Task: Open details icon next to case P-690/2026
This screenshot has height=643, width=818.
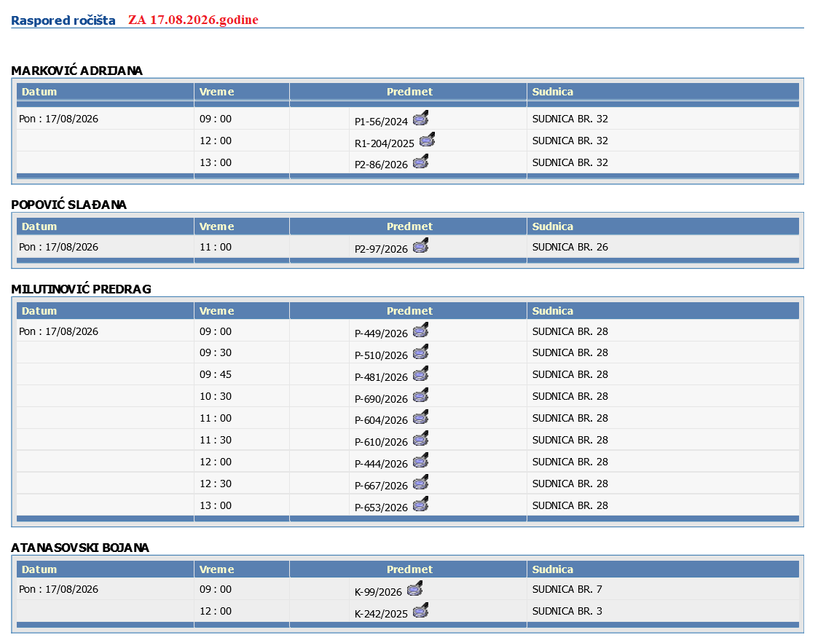Action: coord(420,396)
